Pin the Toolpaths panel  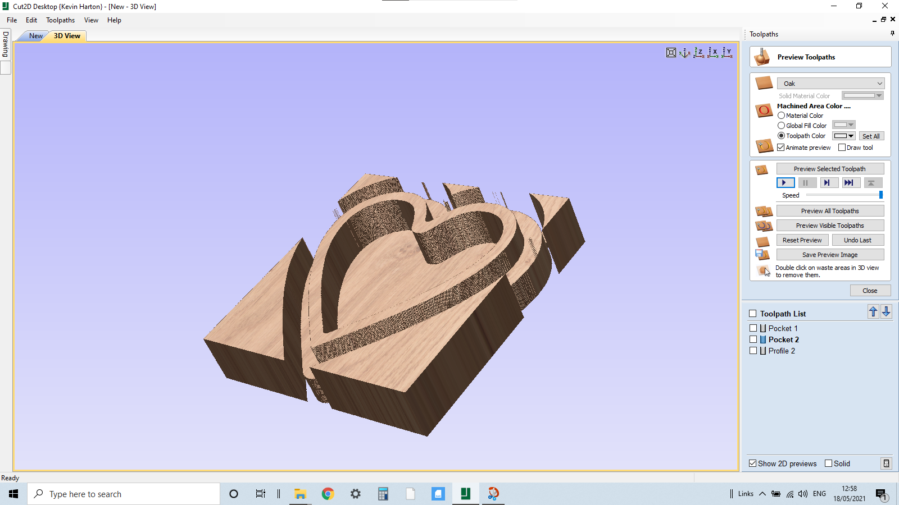click(x=892, y=34)
